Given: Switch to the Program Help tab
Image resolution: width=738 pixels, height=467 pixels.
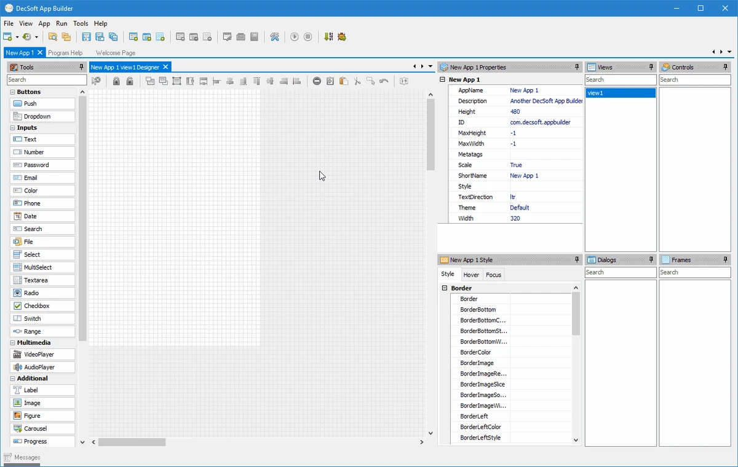Looking at the screenshot, I should click(65, 53).
